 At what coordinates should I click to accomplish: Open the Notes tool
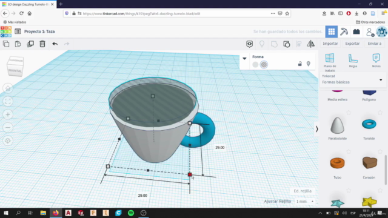point(376,61)
